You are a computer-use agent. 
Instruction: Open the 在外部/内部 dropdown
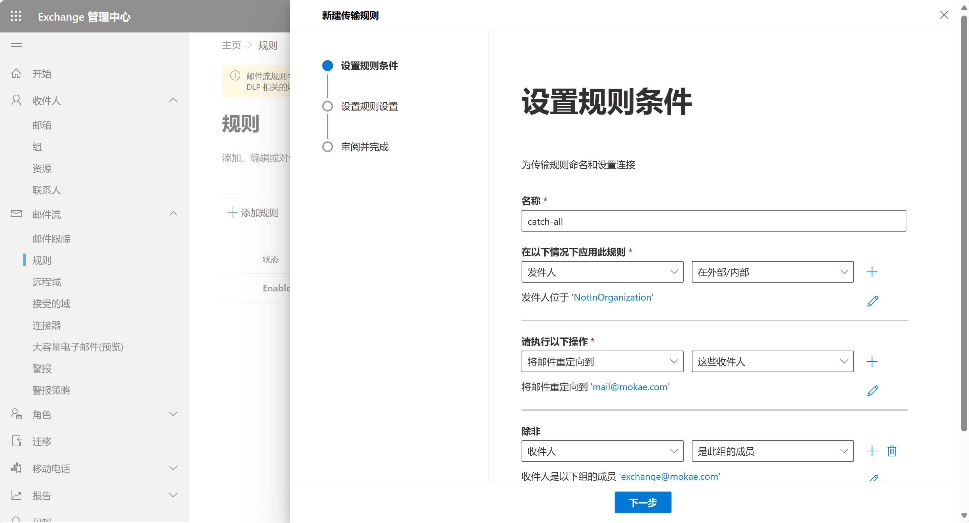click(x=773, y=272)
